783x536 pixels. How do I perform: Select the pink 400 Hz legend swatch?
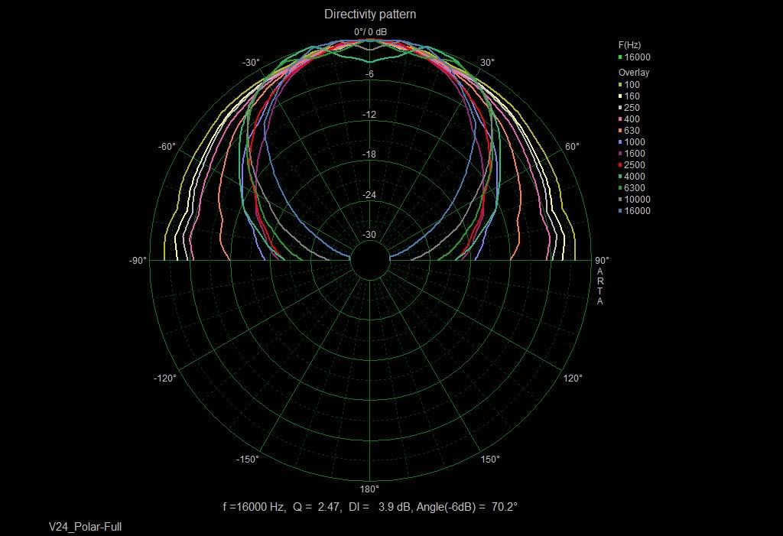click(620, 119)
